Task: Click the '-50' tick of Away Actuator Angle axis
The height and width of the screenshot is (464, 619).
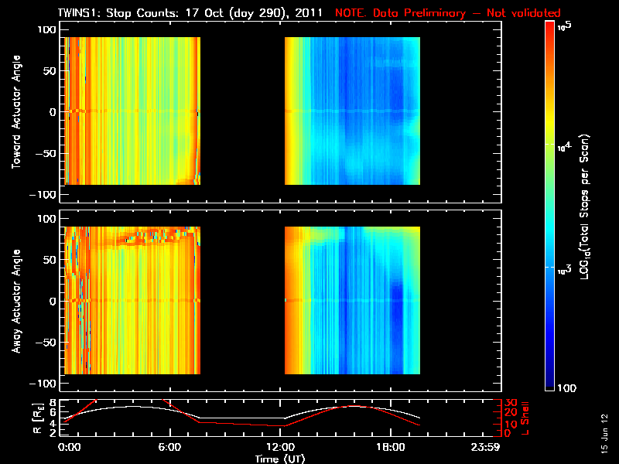Action: [46, 343]
